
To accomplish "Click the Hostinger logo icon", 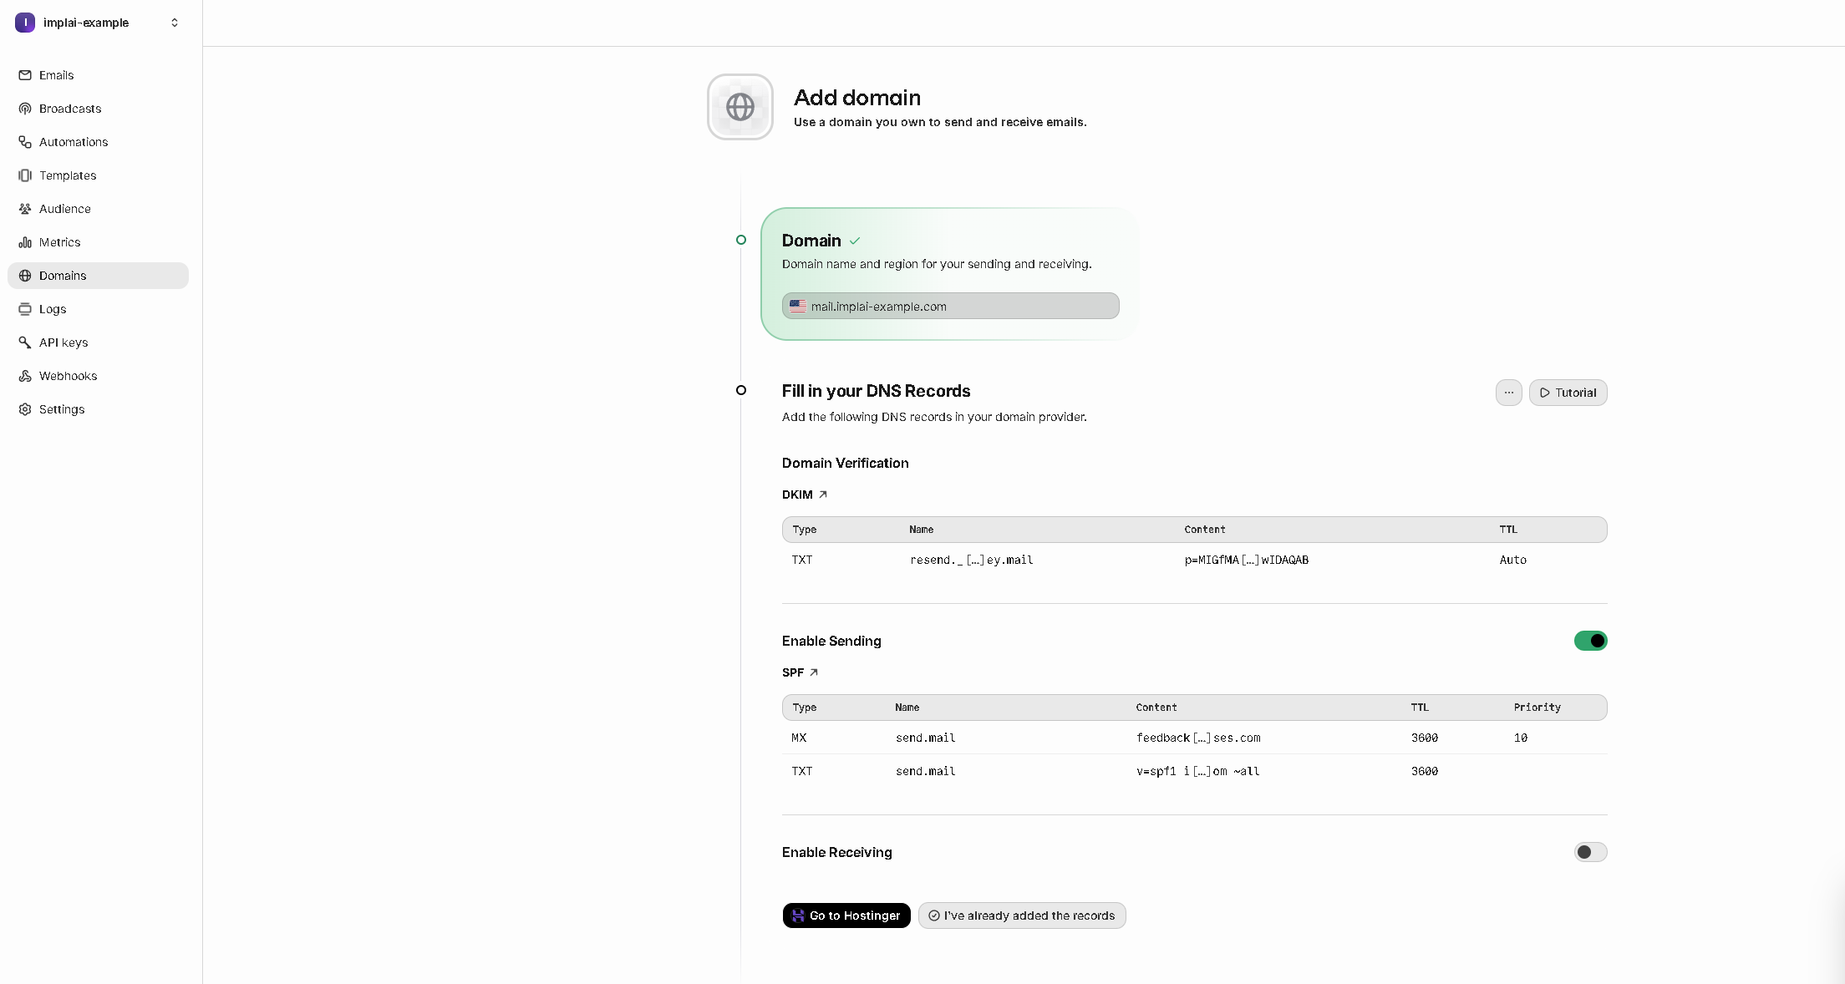I will click(x=798, y=916).
